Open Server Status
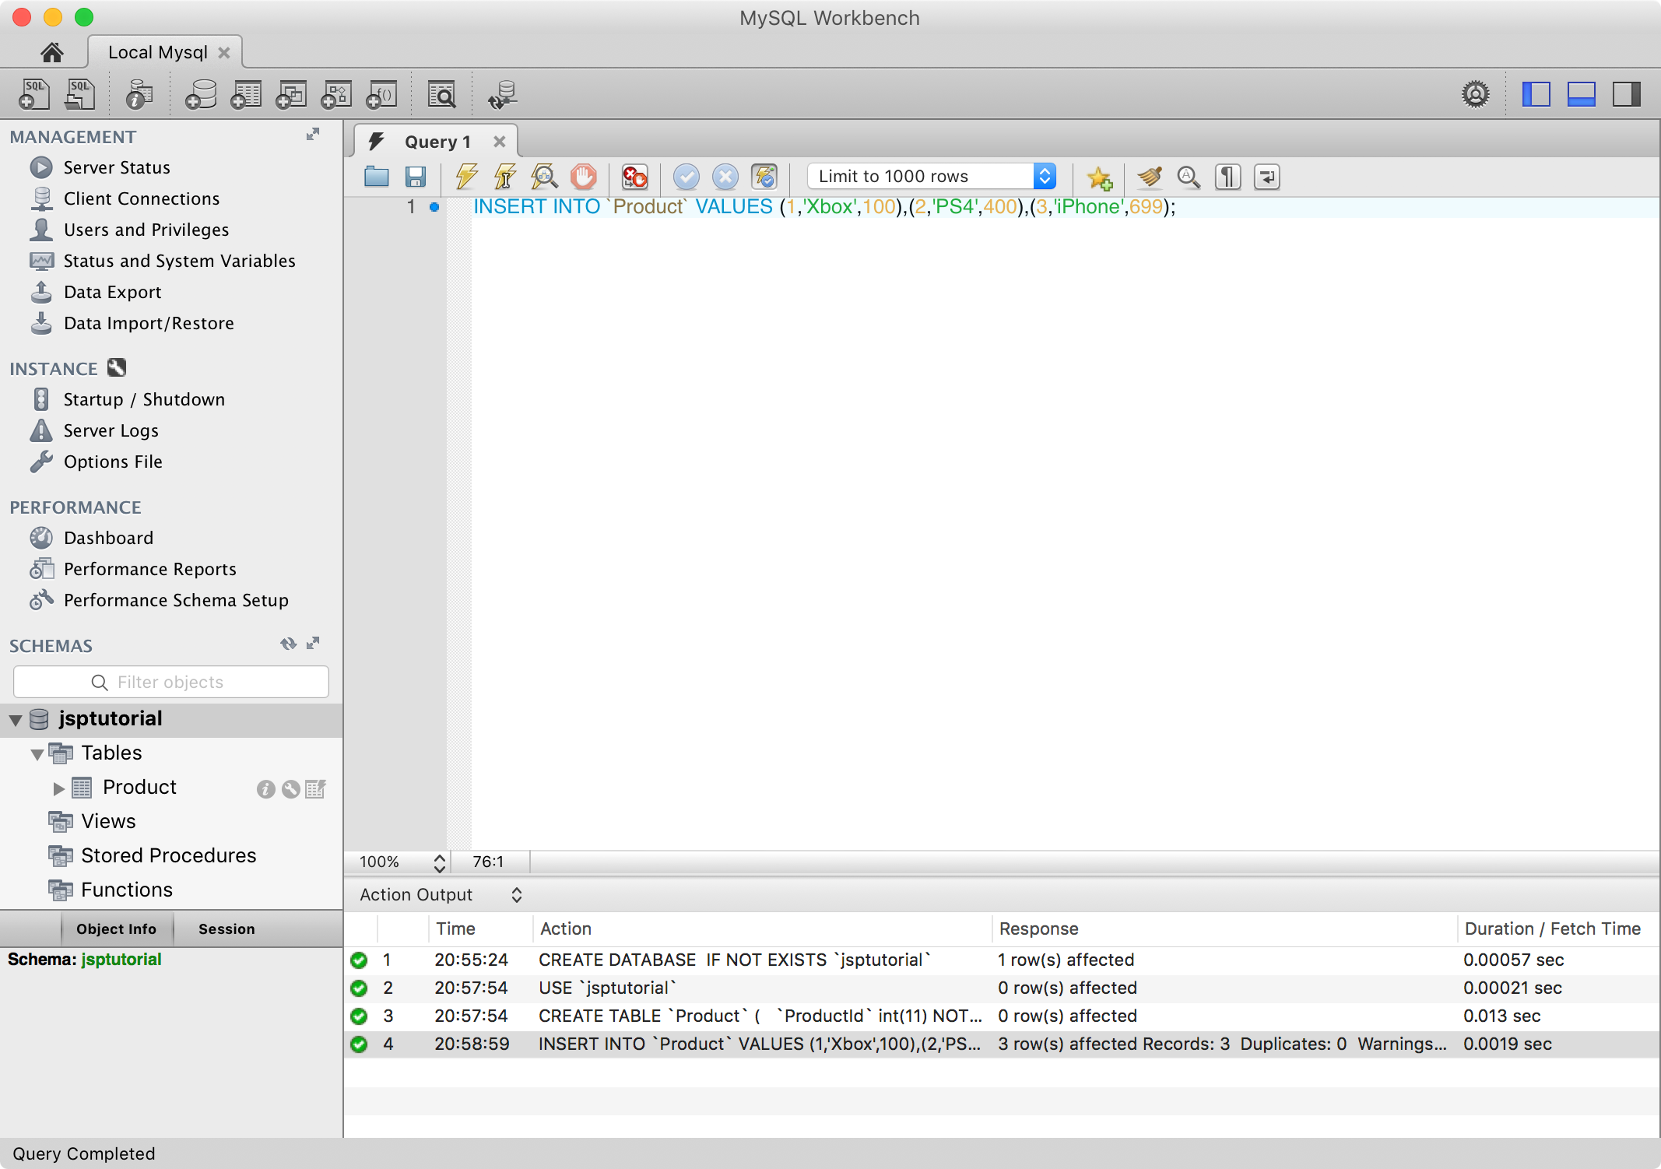 (x=116, y=167)
